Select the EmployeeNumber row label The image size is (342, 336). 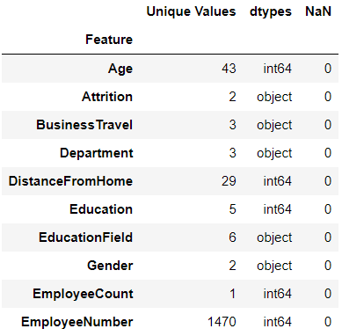tap(77, 322)
